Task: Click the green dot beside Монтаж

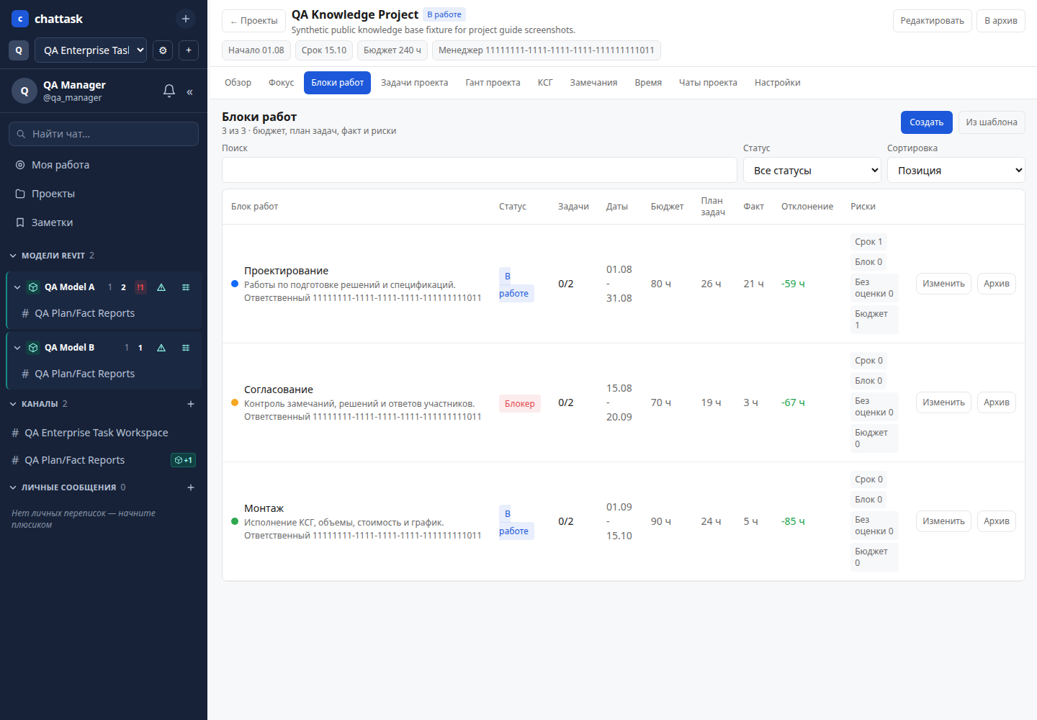Action: (235, 521)
